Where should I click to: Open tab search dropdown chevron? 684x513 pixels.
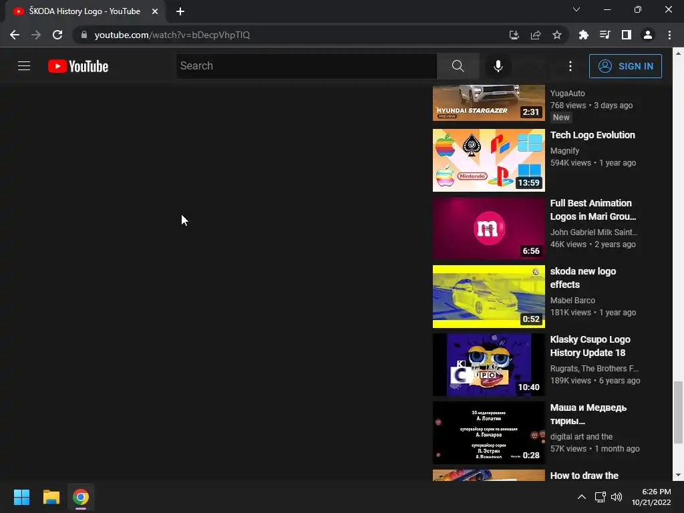576,9
